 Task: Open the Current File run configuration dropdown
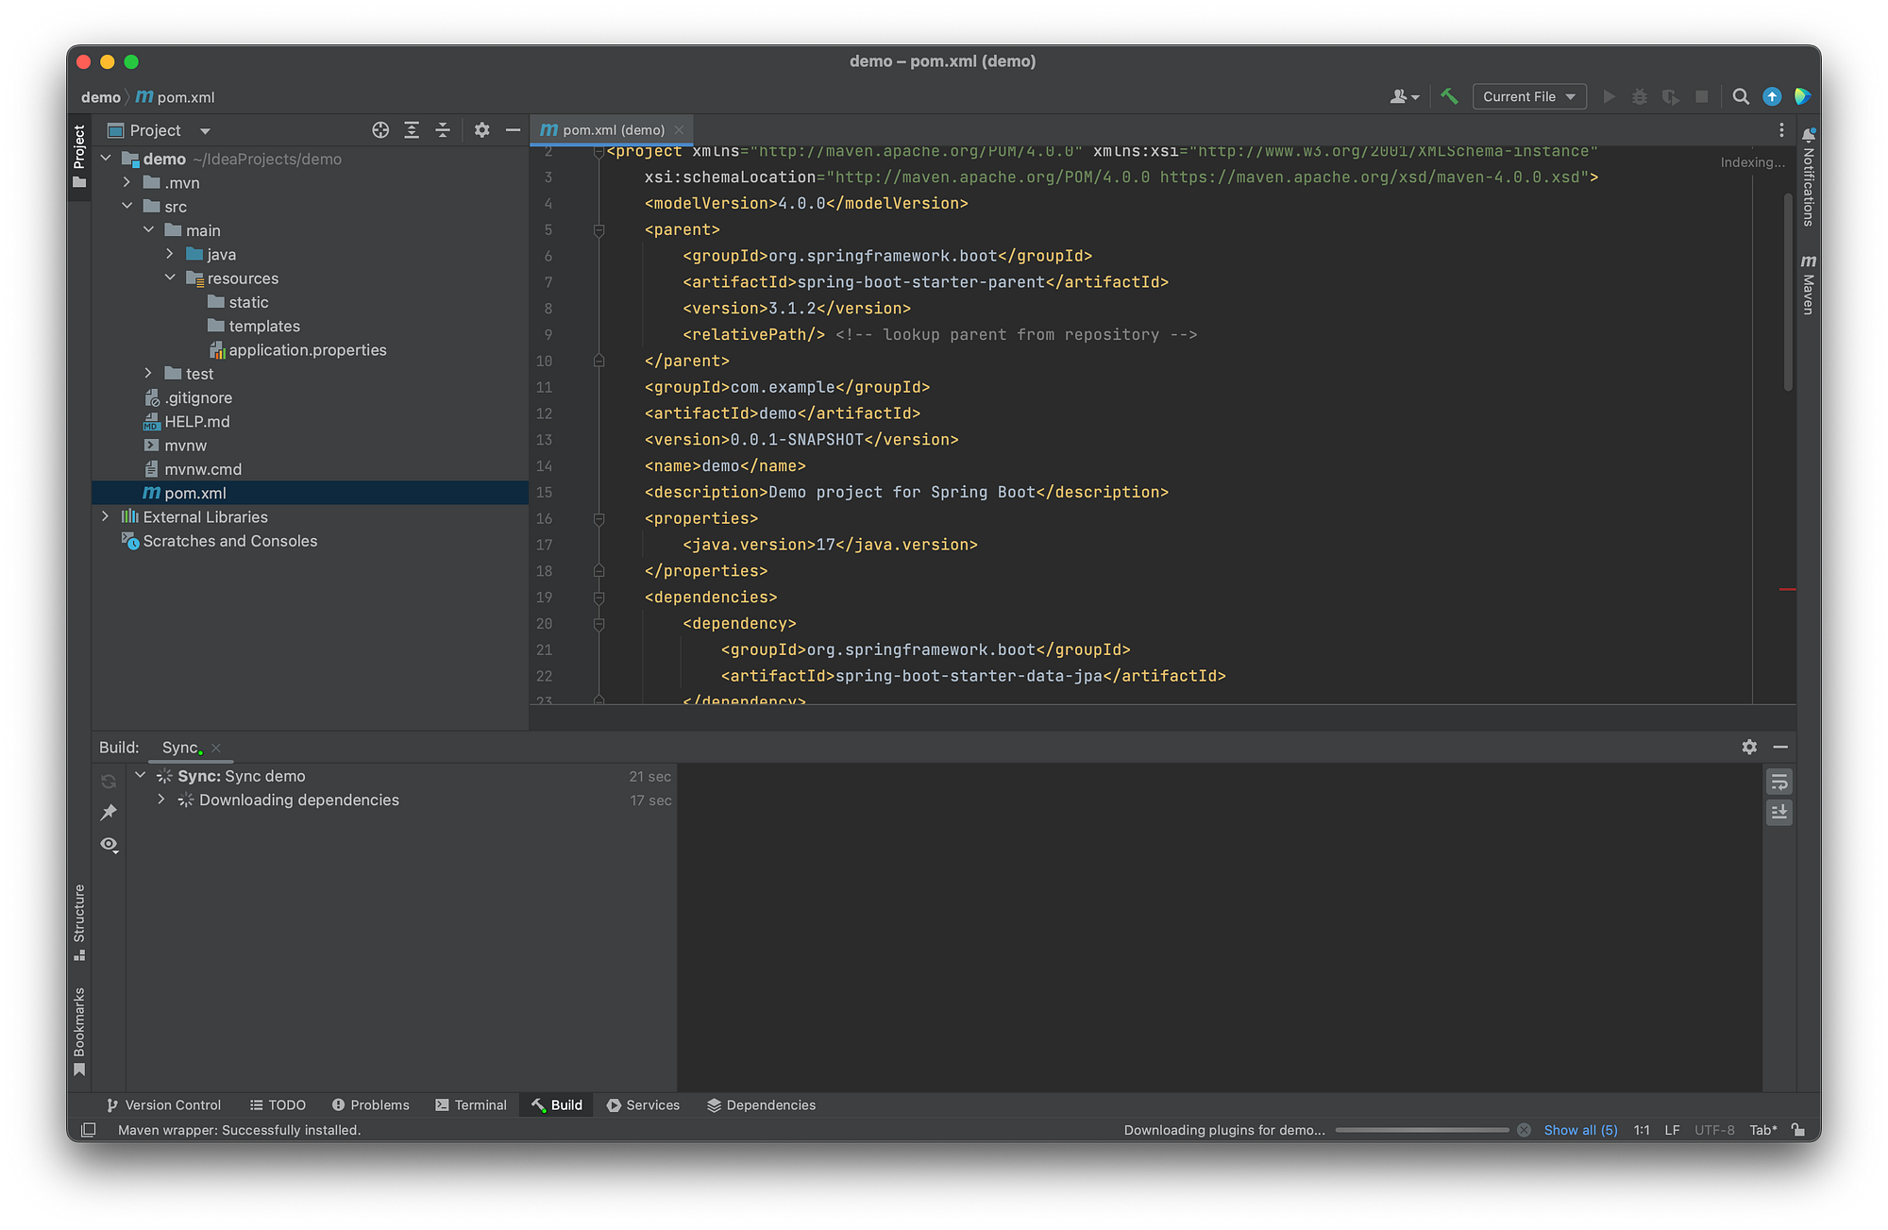(1528, 96)
